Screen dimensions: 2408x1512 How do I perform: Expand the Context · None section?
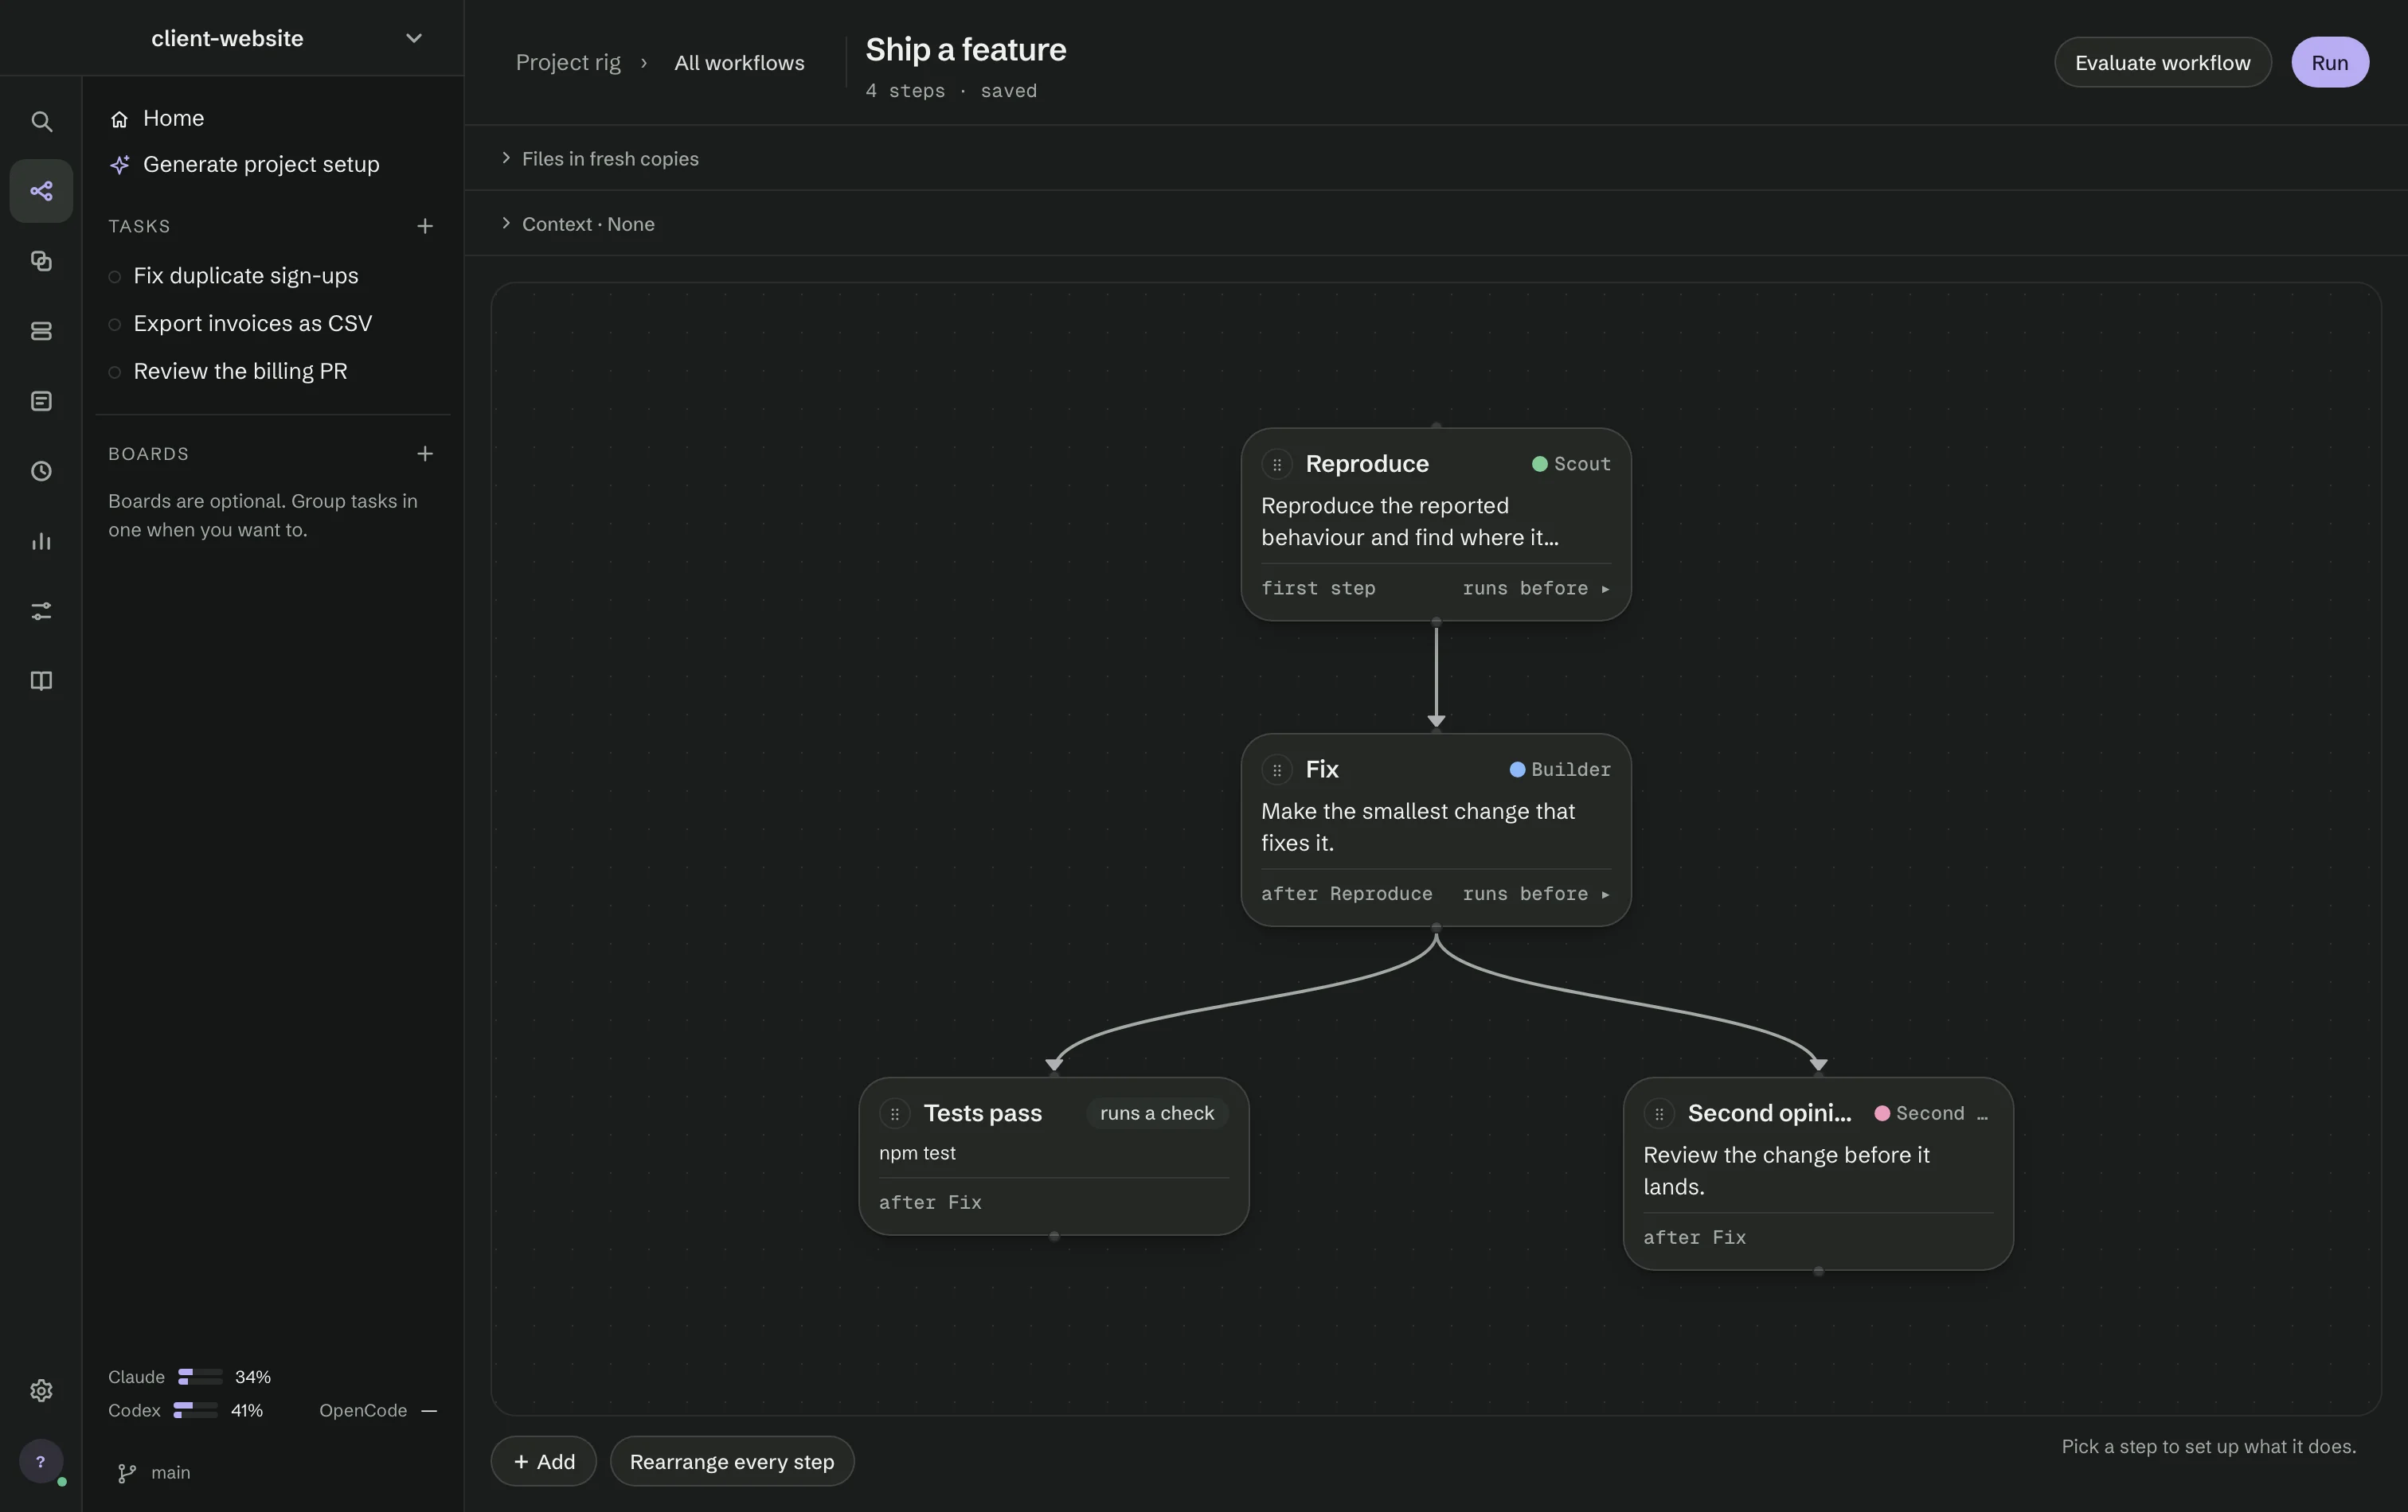click(578, 224)
